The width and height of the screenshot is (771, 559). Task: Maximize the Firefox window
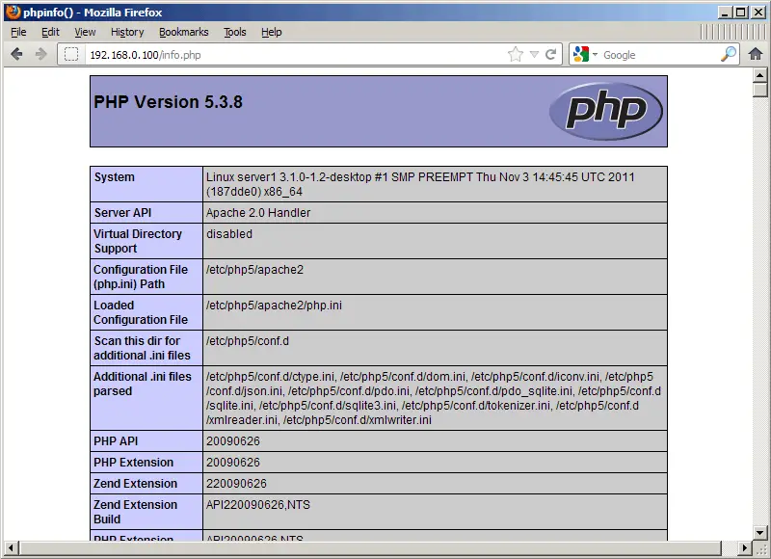click(740, 13)
